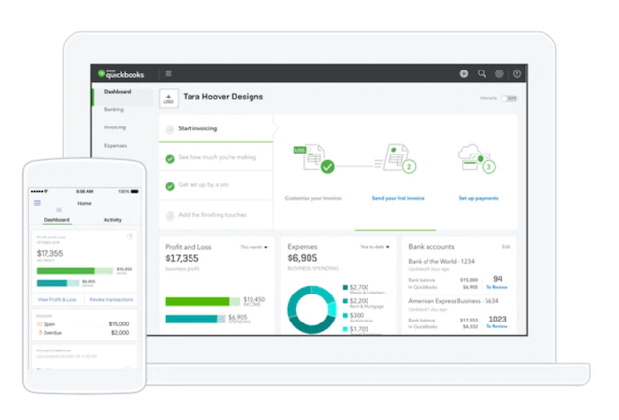Click Tara Hoover Designs company name

pyautogui.click(x=223, y=97)
